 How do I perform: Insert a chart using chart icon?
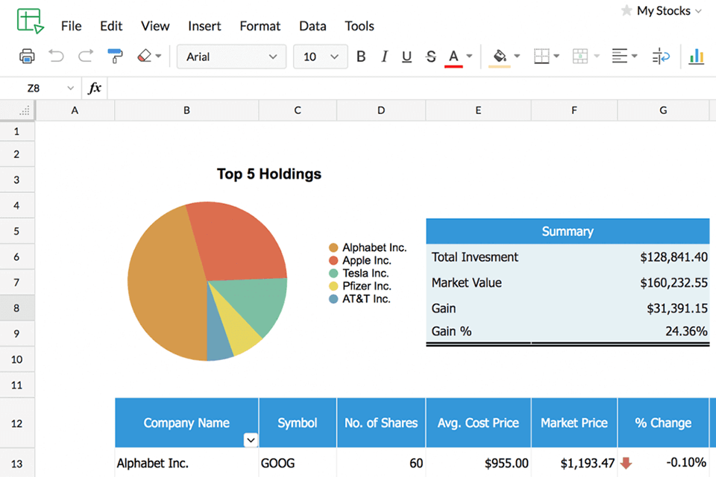pyautogui.click(x=697, y=57)
